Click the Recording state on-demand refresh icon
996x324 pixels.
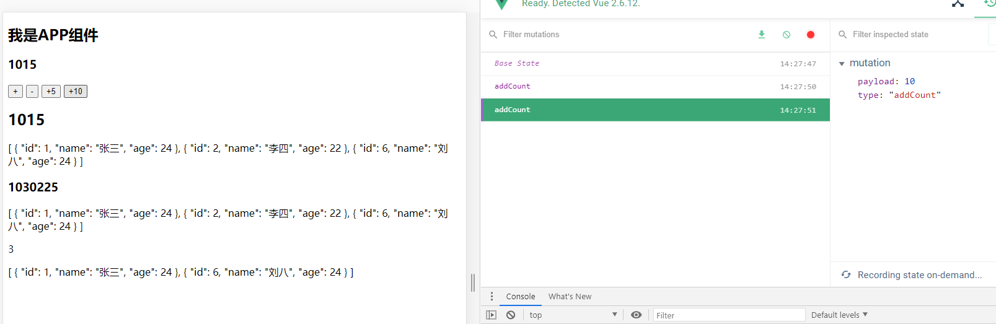click(846, 274)
